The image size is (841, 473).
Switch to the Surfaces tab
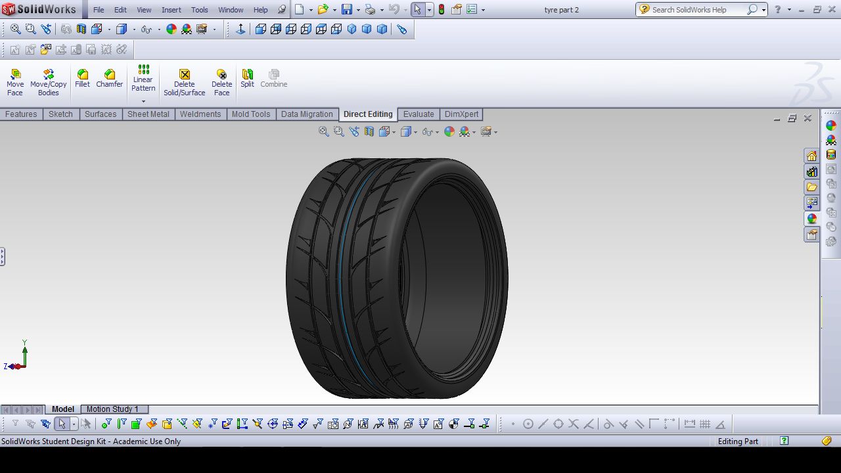[101, 114]
